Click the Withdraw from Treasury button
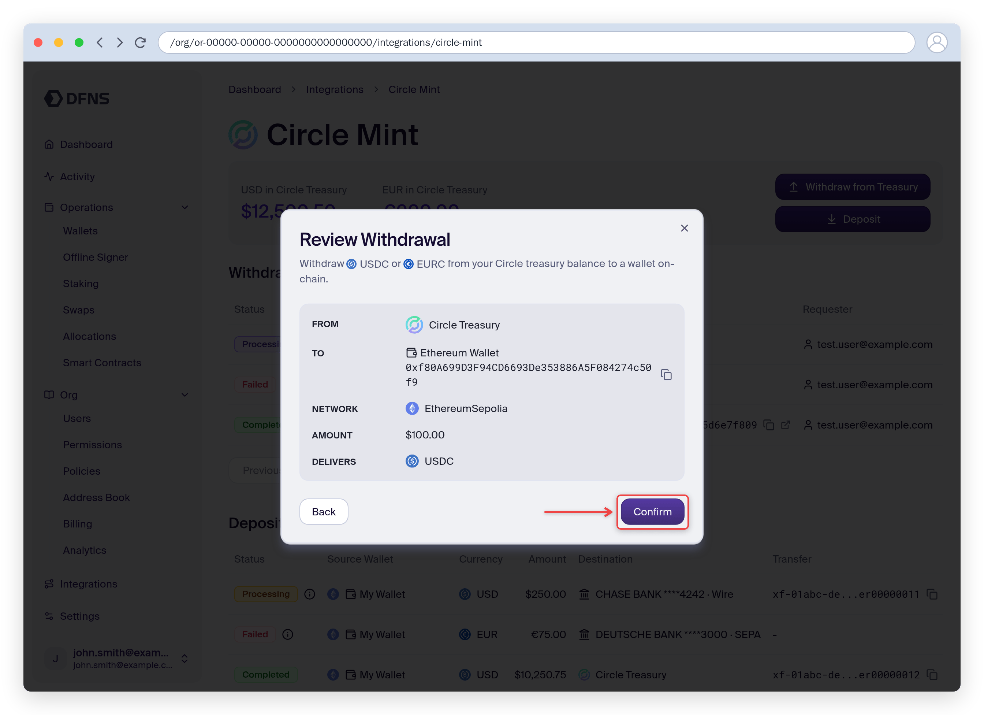Image resolution: width=984 pixels, height=715 pixels. [852, 187]
